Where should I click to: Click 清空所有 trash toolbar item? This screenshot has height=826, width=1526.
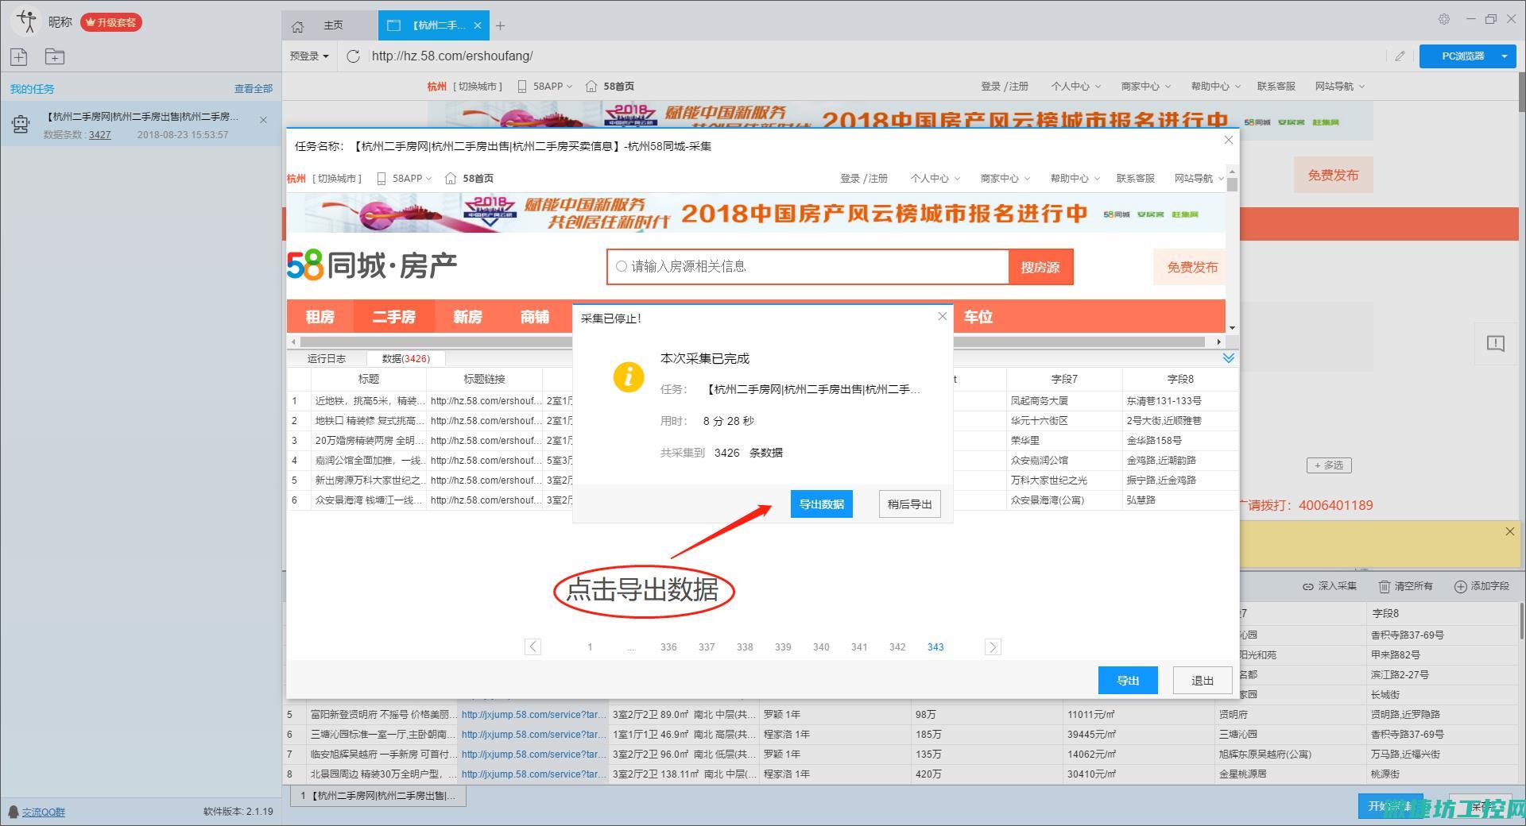1405,586
